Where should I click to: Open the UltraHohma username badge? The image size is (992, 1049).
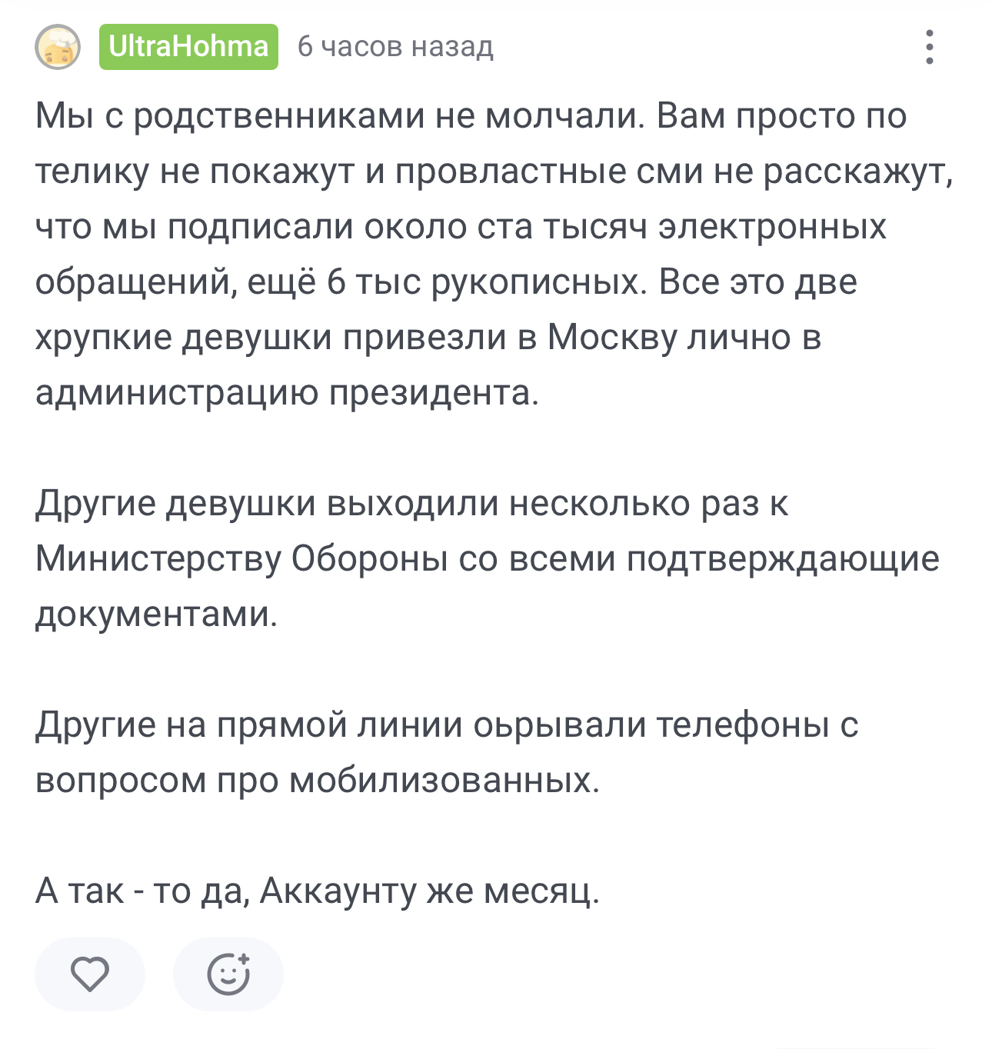click(188, 47)
